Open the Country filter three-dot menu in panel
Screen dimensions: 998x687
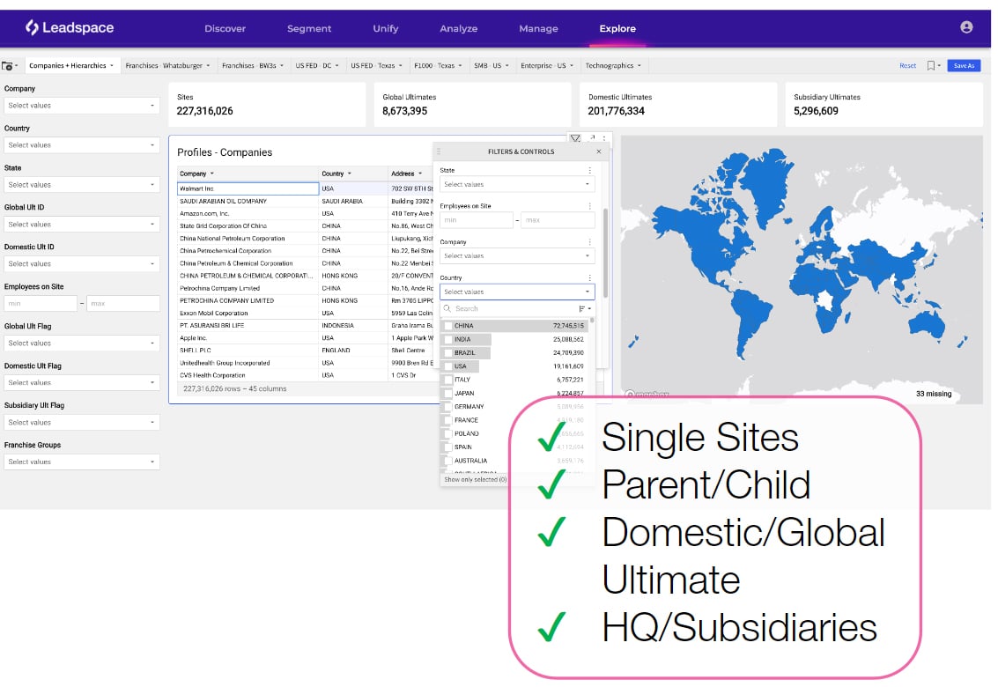(589, 277)
